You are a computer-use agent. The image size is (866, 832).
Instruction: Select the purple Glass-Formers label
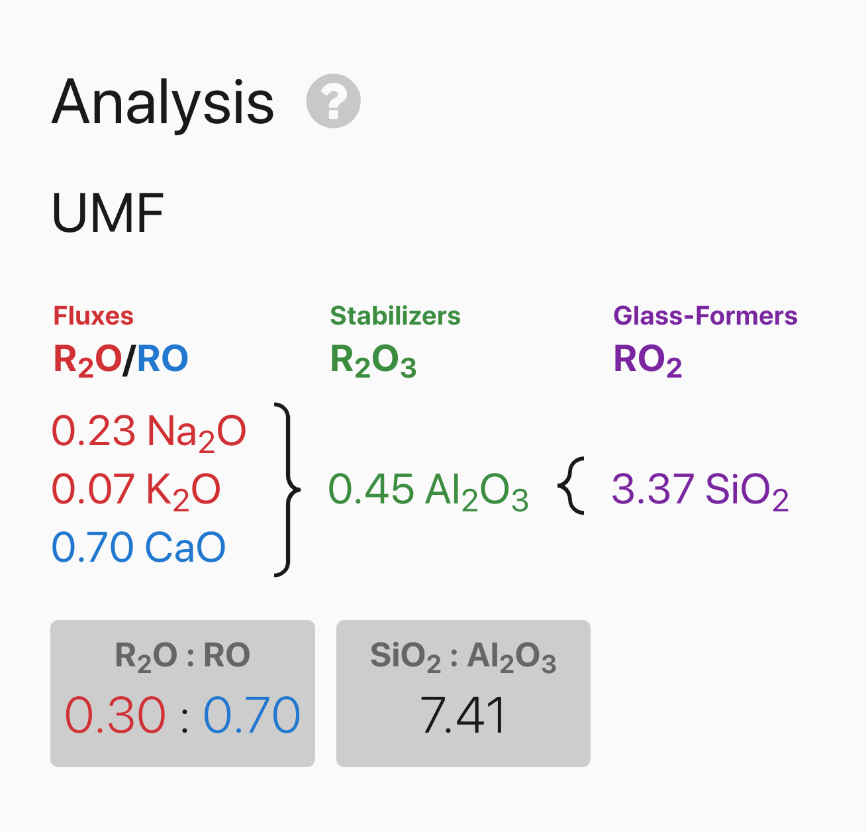point(705,316)
